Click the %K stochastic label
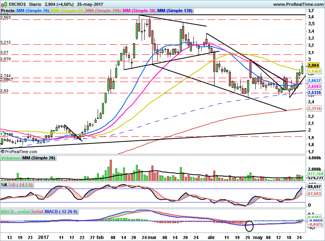 click(4, 185)
